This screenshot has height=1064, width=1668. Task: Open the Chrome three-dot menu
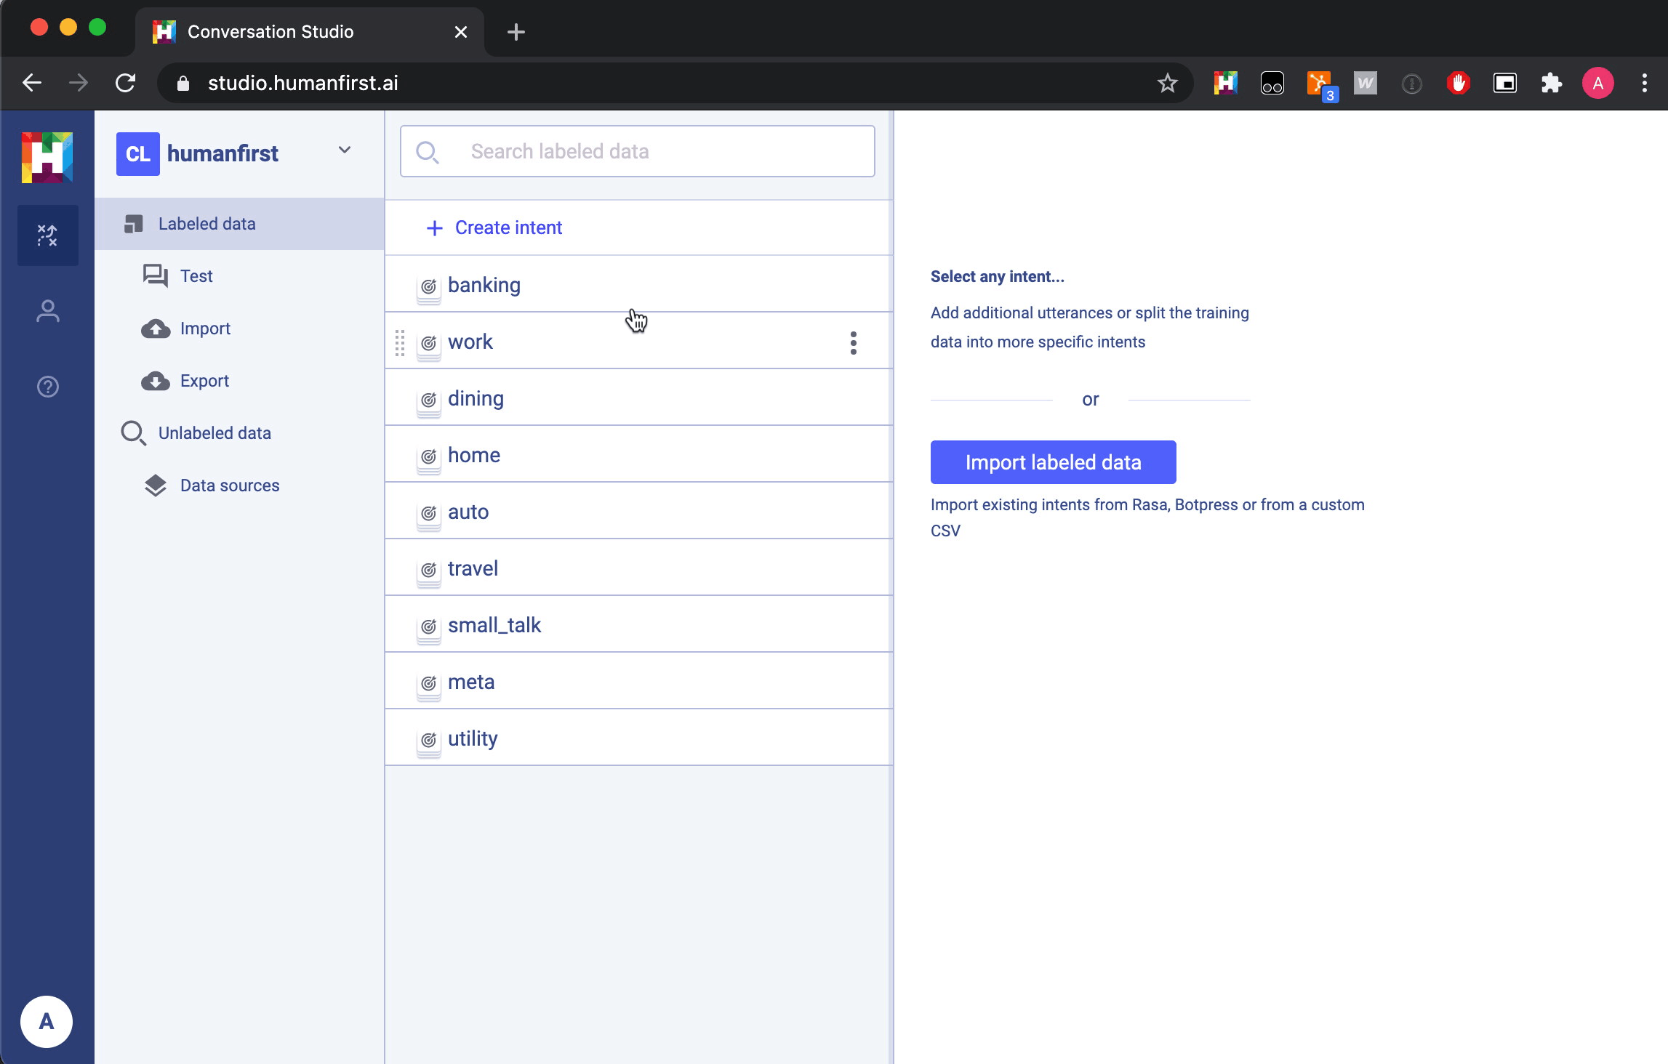pos(1644,83)
